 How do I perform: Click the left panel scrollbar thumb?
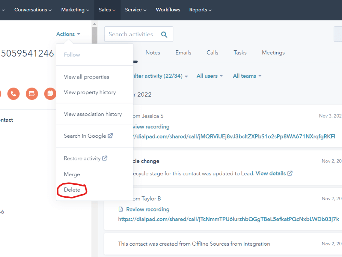(94, 35)
